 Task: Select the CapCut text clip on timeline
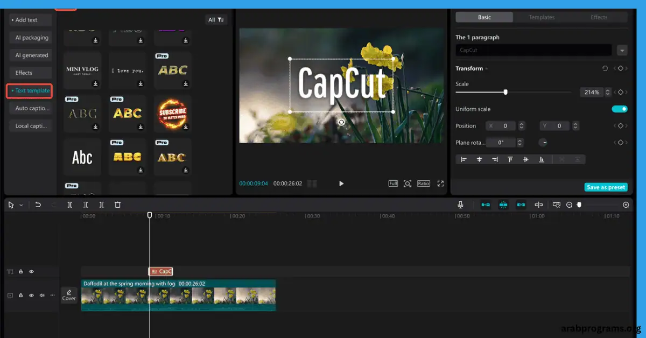[x=161, y=272]
